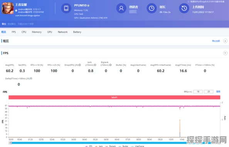Toggle the FPS series in the chart legend
229x147 pixels.
coord(89,146)
